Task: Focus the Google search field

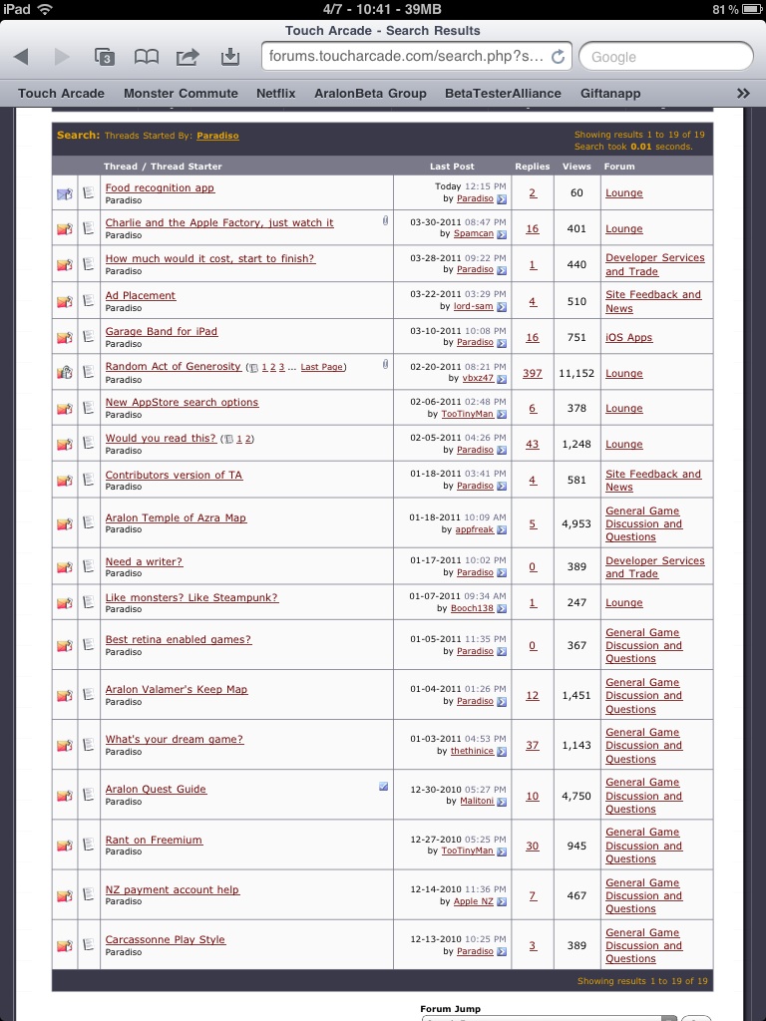Action: click(x=665, y=57)
